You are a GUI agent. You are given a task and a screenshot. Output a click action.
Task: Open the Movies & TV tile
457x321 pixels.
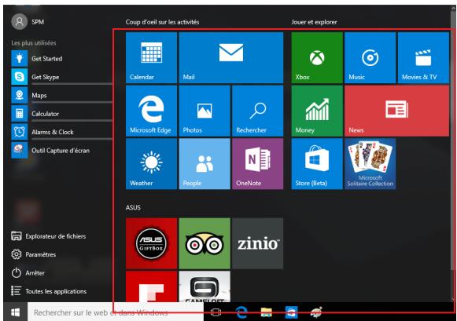tap(423, 57)
